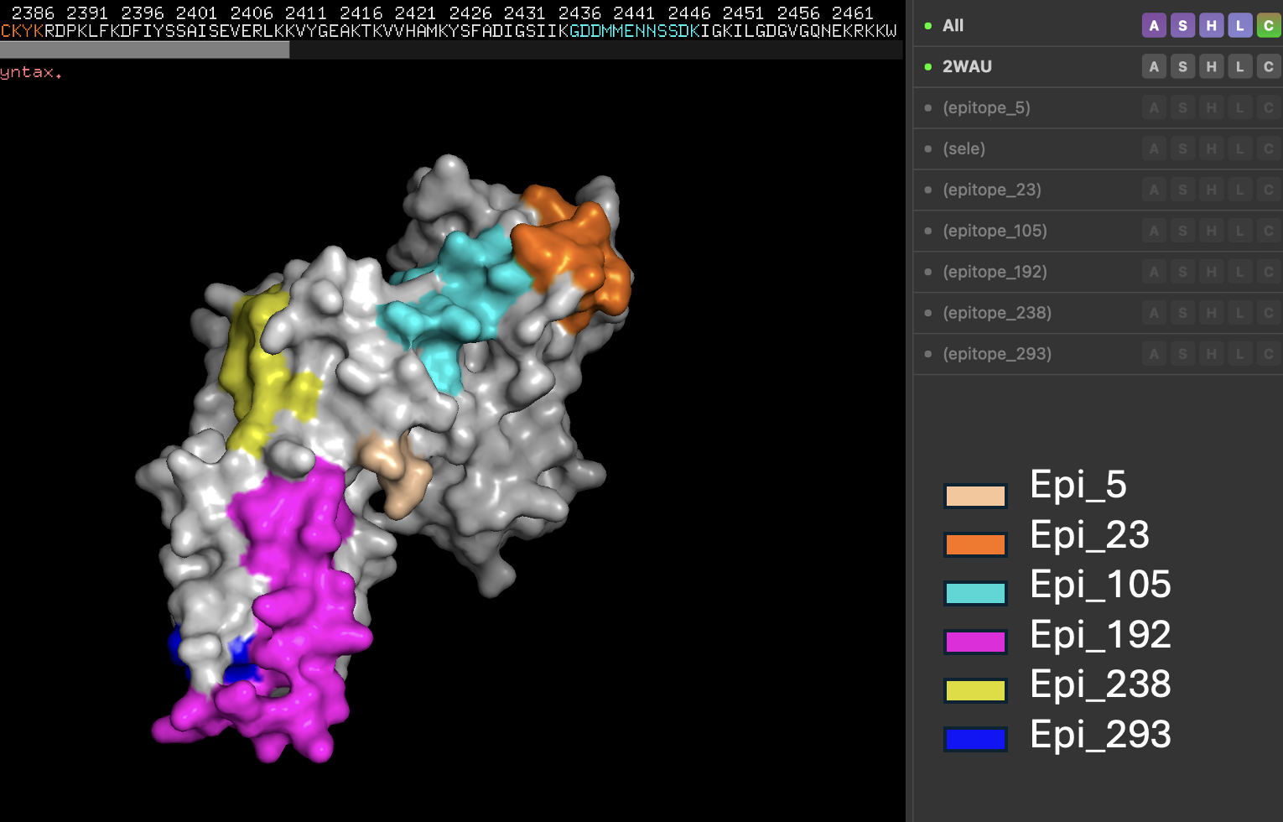The height and width of the screenshot is (822, 1283).
Task: Toggle the (sele) selection on
Action: tap(964, 149)
